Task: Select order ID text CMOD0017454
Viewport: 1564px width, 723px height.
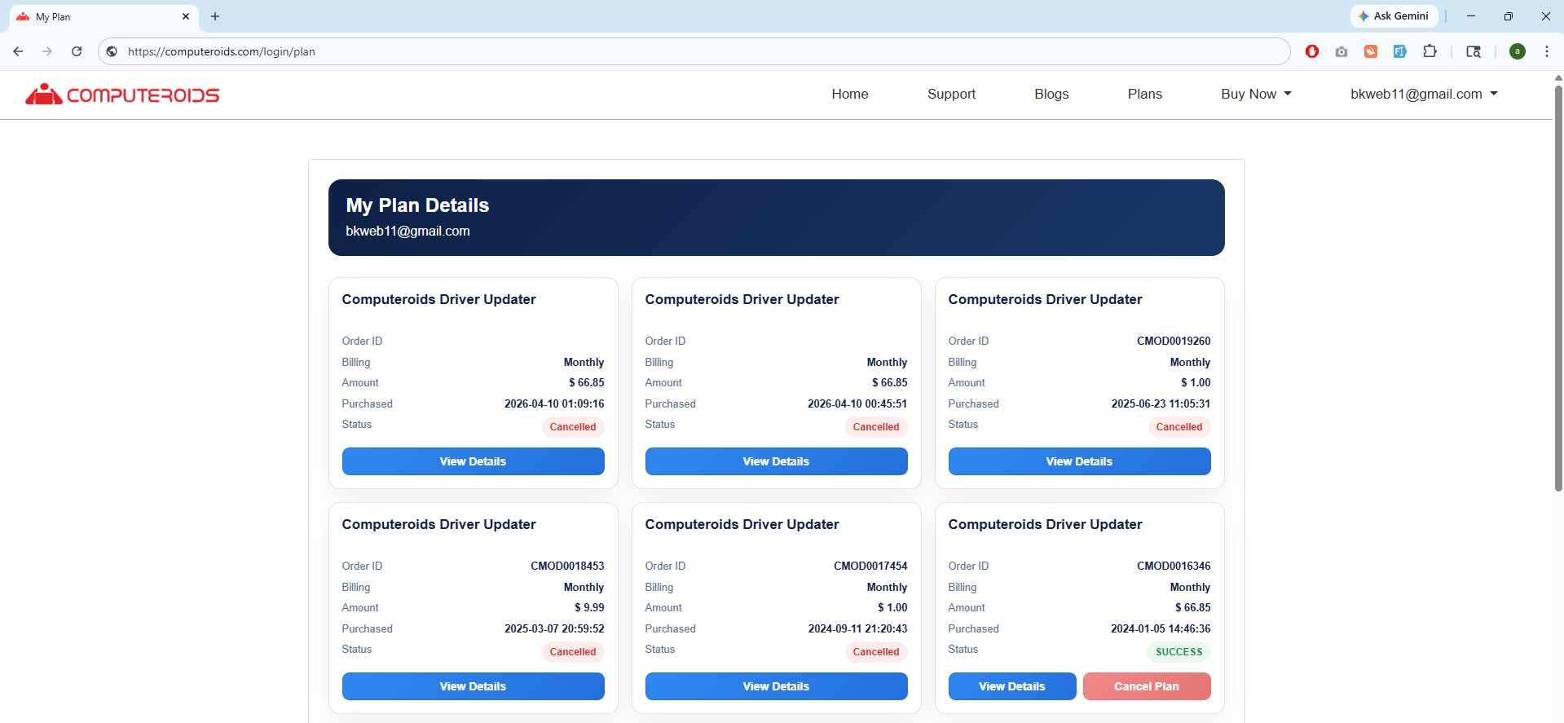Action: click(x=870, y=566)
